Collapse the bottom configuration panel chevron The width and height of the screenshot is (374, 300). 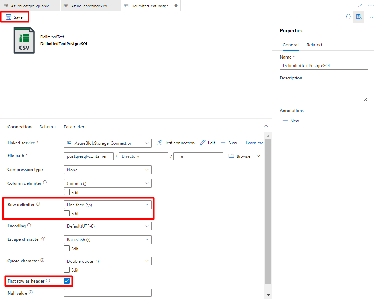266,126
